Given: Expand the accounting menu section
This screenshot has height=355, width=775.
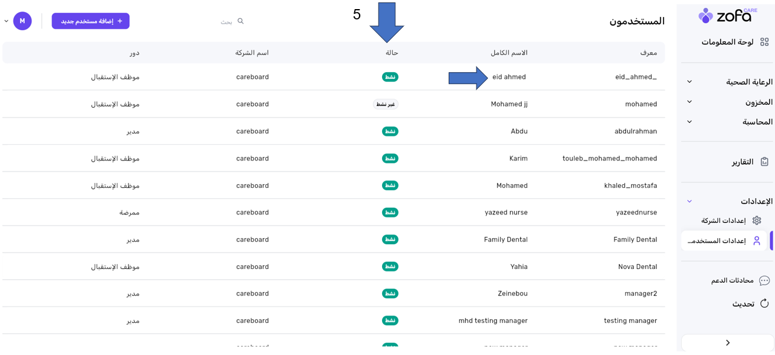Looking at the screenshot, I should click(x=690, y=122).
